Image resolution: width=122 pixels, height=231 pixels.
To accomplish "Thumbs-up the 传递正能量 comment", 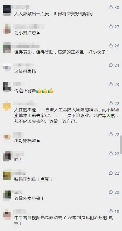I will point(111,84).
